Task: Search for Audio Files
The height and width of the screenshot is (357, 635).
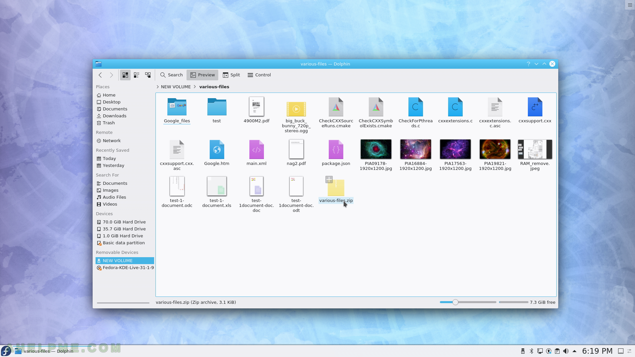Action: point(125,197)
